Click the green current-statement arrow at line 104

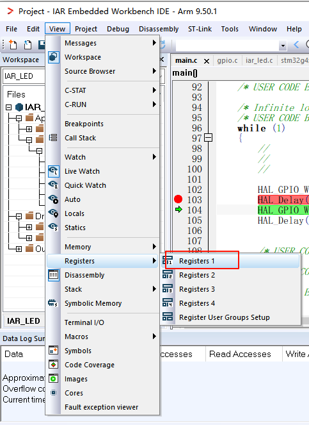(178, 210)
